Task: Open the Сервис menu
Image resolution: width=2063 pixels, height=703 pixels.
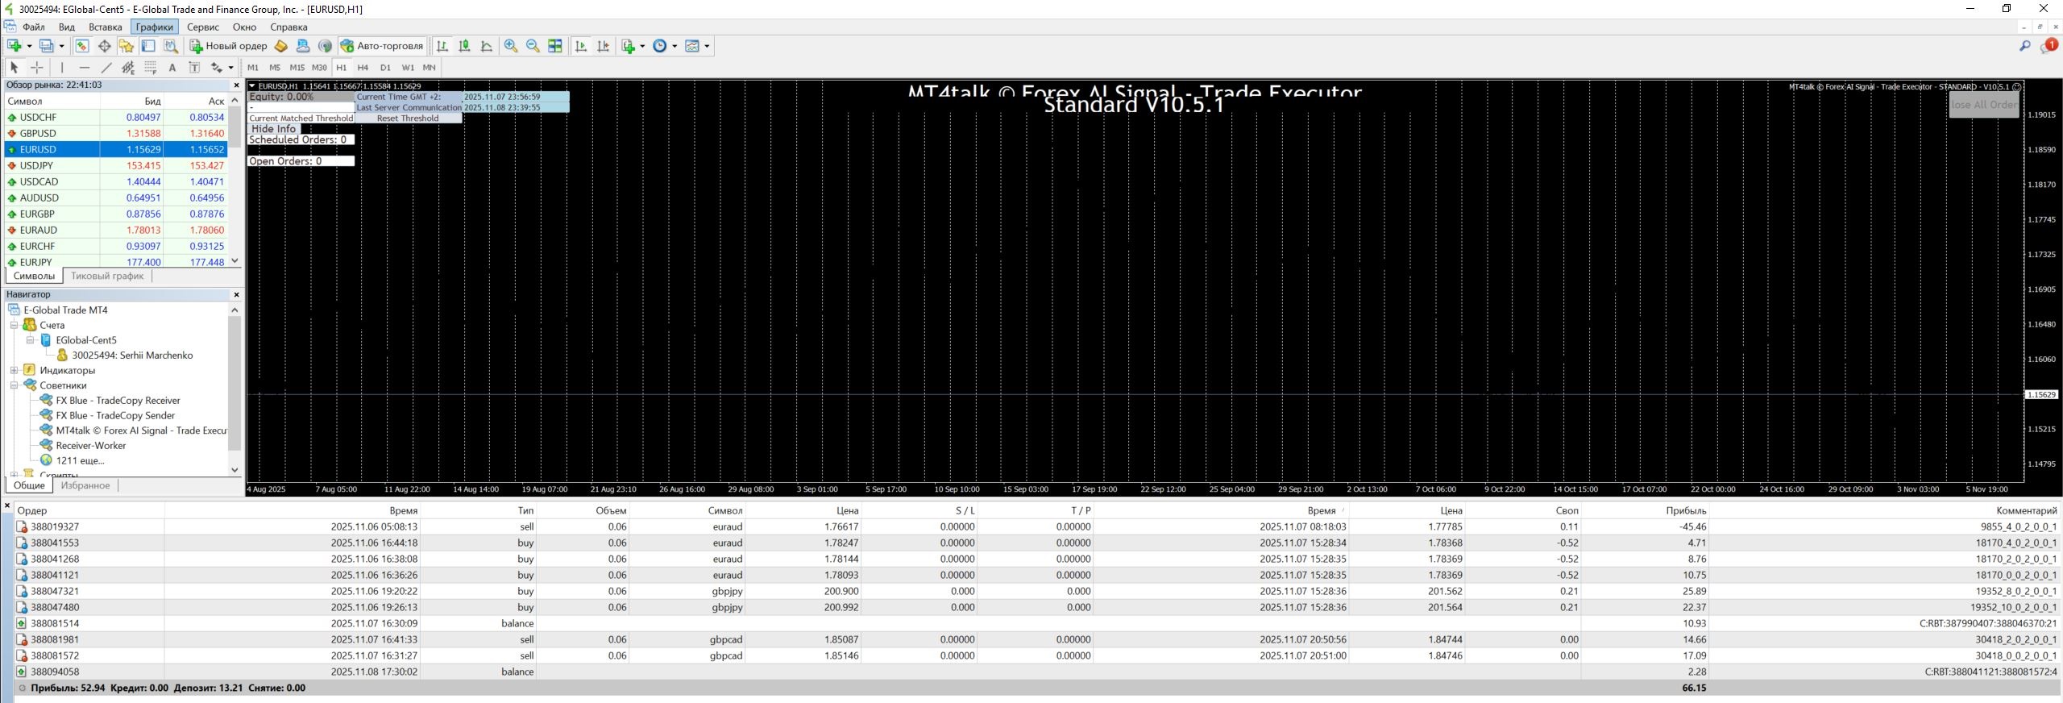Action: click(x=203, y=27)
